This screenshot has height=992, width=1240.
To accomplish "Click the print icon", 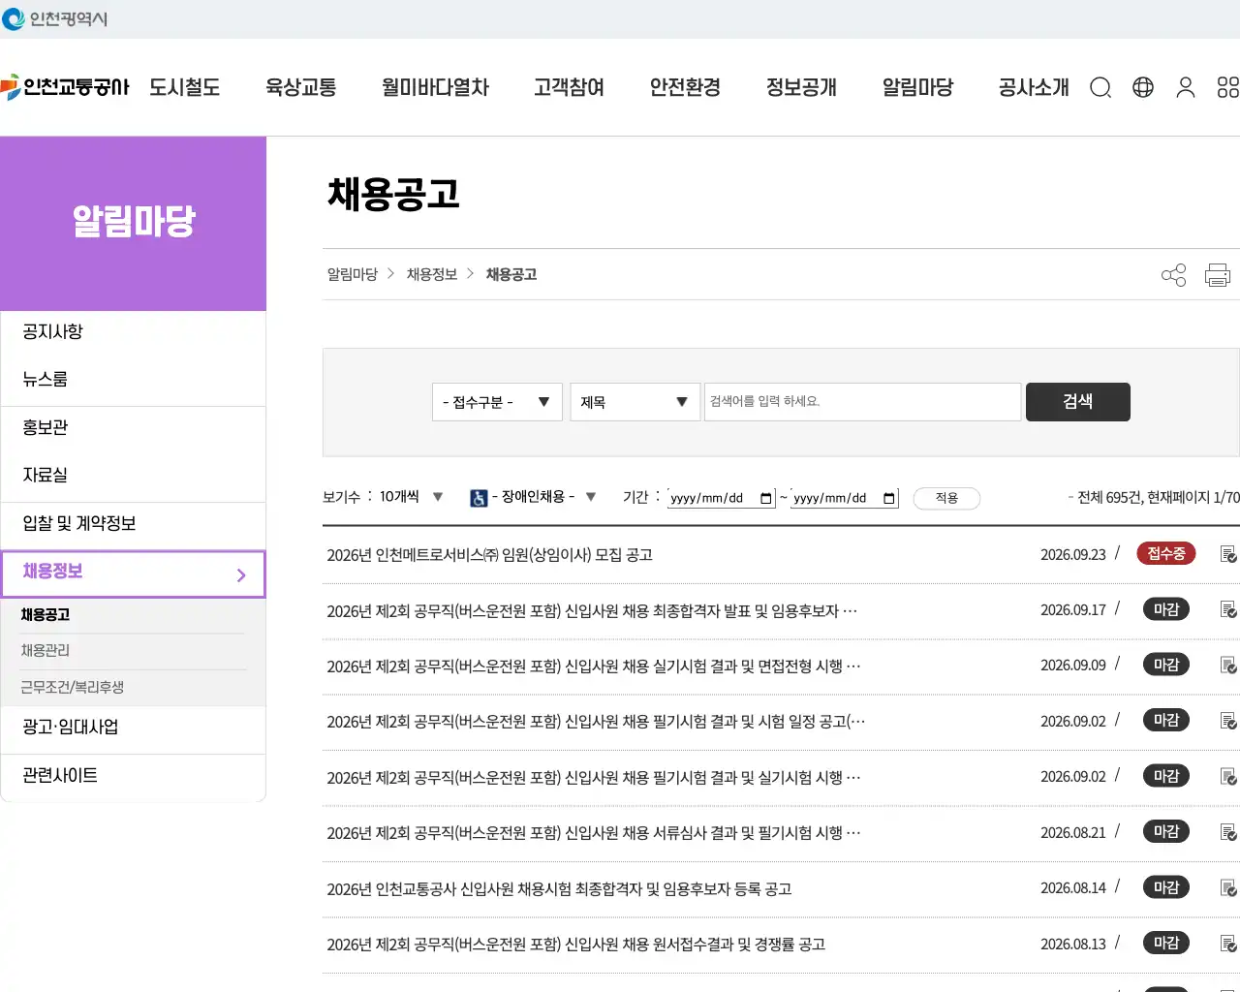I will pyautogui.click(x=1218, y=275).
